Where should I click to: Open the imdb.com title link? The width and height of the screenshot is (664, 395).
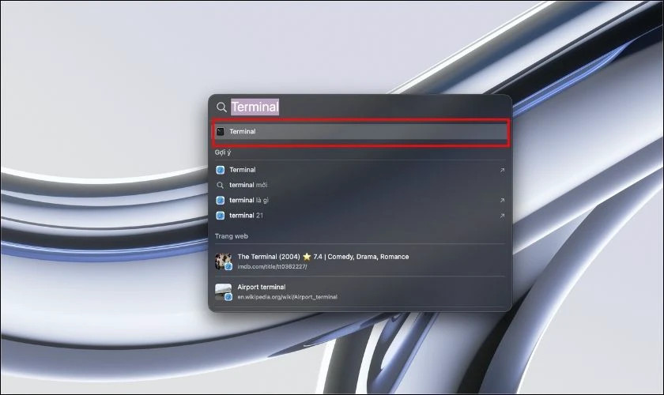point(271,267)
